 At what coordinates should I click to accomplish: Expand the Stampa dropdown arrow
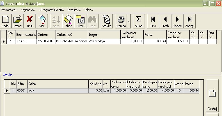coord(129,21)
